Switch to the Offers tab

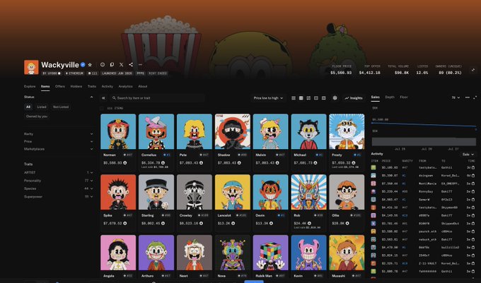click(x=60, y=86)
